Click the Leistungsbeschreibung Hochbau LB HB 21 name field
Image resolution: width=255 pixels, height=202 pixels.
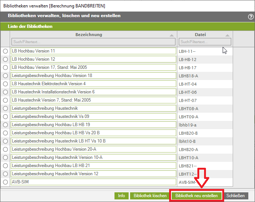[93, 166]
